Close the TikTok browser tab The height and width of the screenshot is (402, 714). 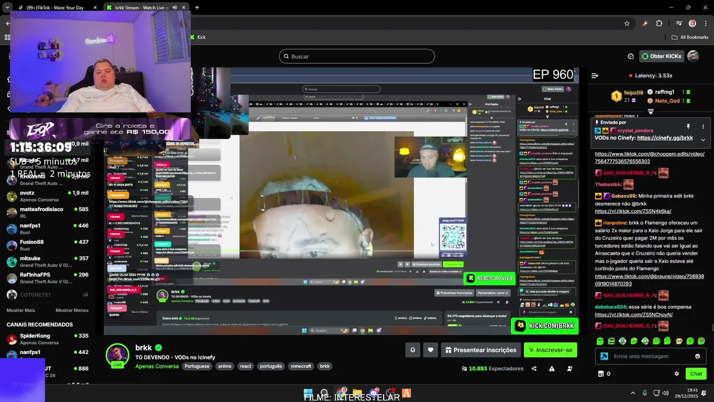click(x=95, y=8)
